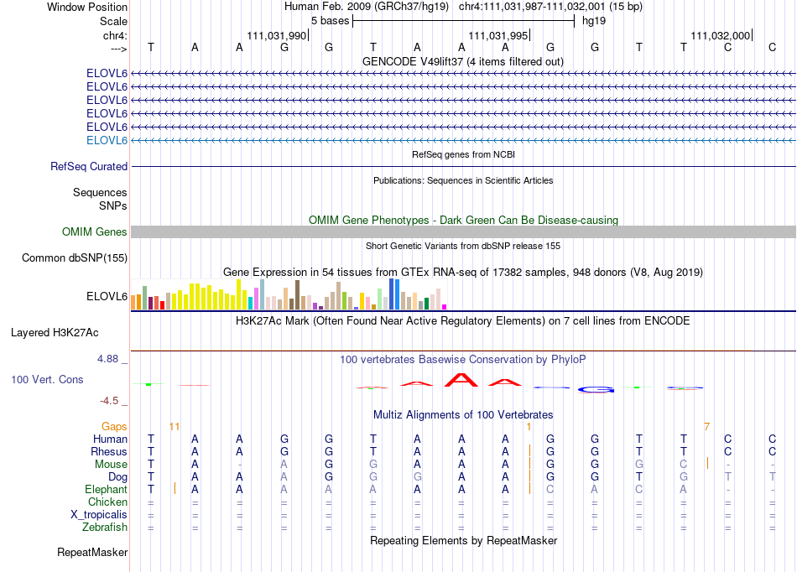Select the Dog alignment row label

point(117,477)
